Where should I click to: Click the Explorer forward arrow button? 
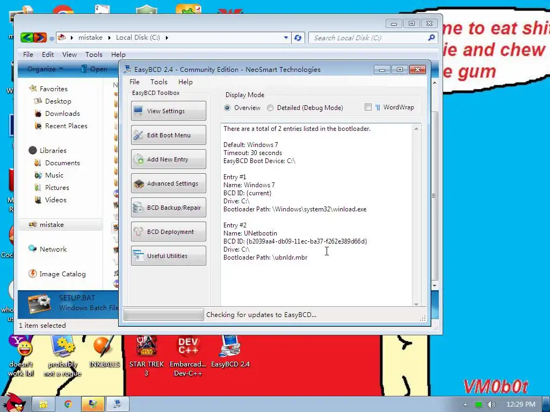pyautogui.click(x=40, y=38)
